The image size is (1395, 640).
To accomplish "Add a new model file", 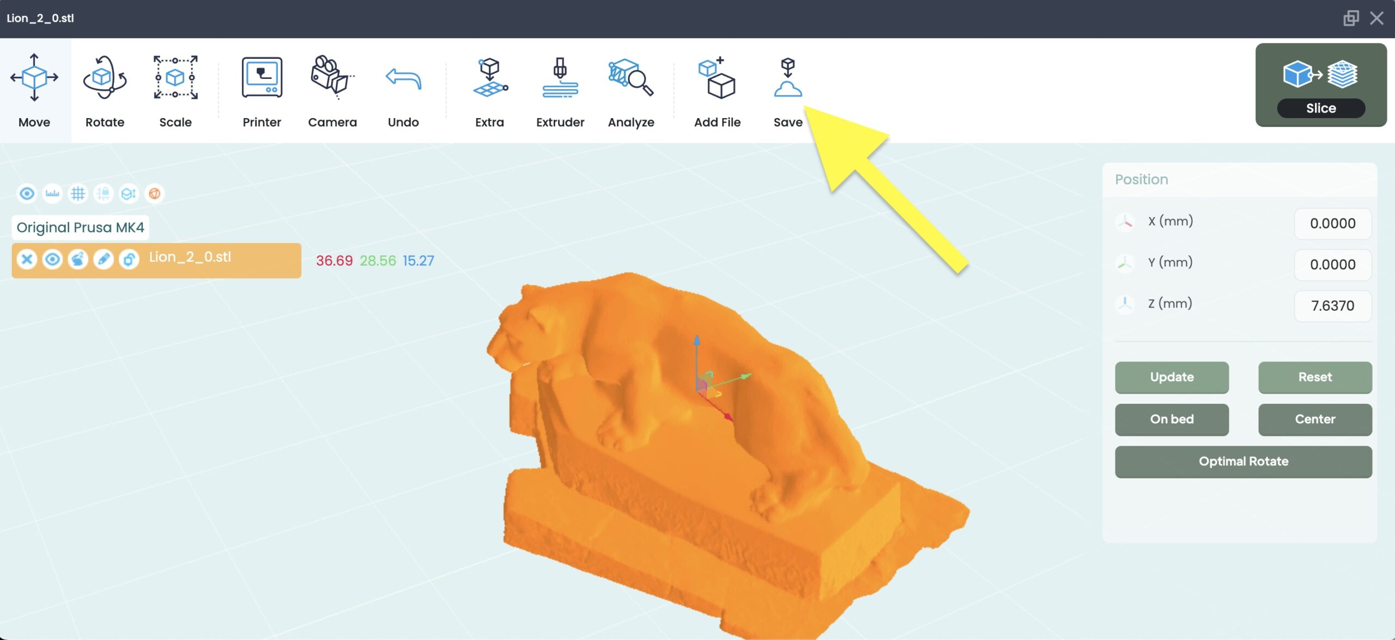I will [x=717, y=90].
